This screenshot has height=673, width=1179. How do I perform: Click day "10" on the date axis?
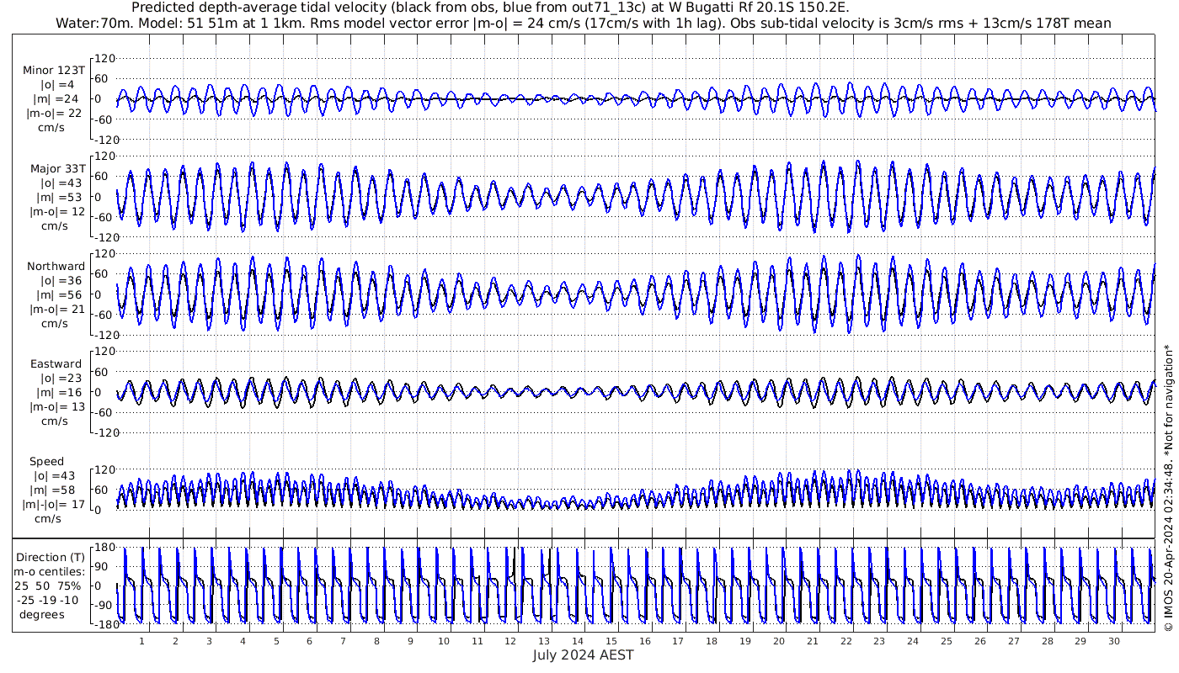(444, 641)
